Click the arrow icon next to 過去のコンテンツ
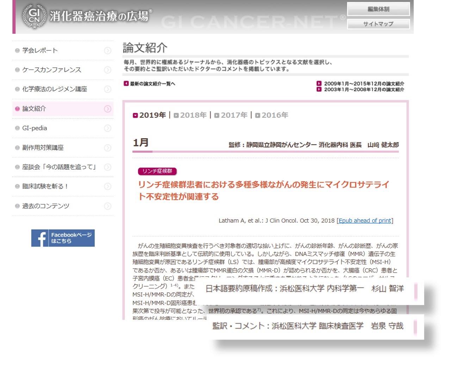The width and height of the screenshot is (459, 366). click(x=107, y=206)
